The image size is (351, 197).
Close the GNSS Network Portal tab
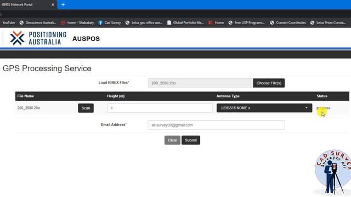point(53,4)
